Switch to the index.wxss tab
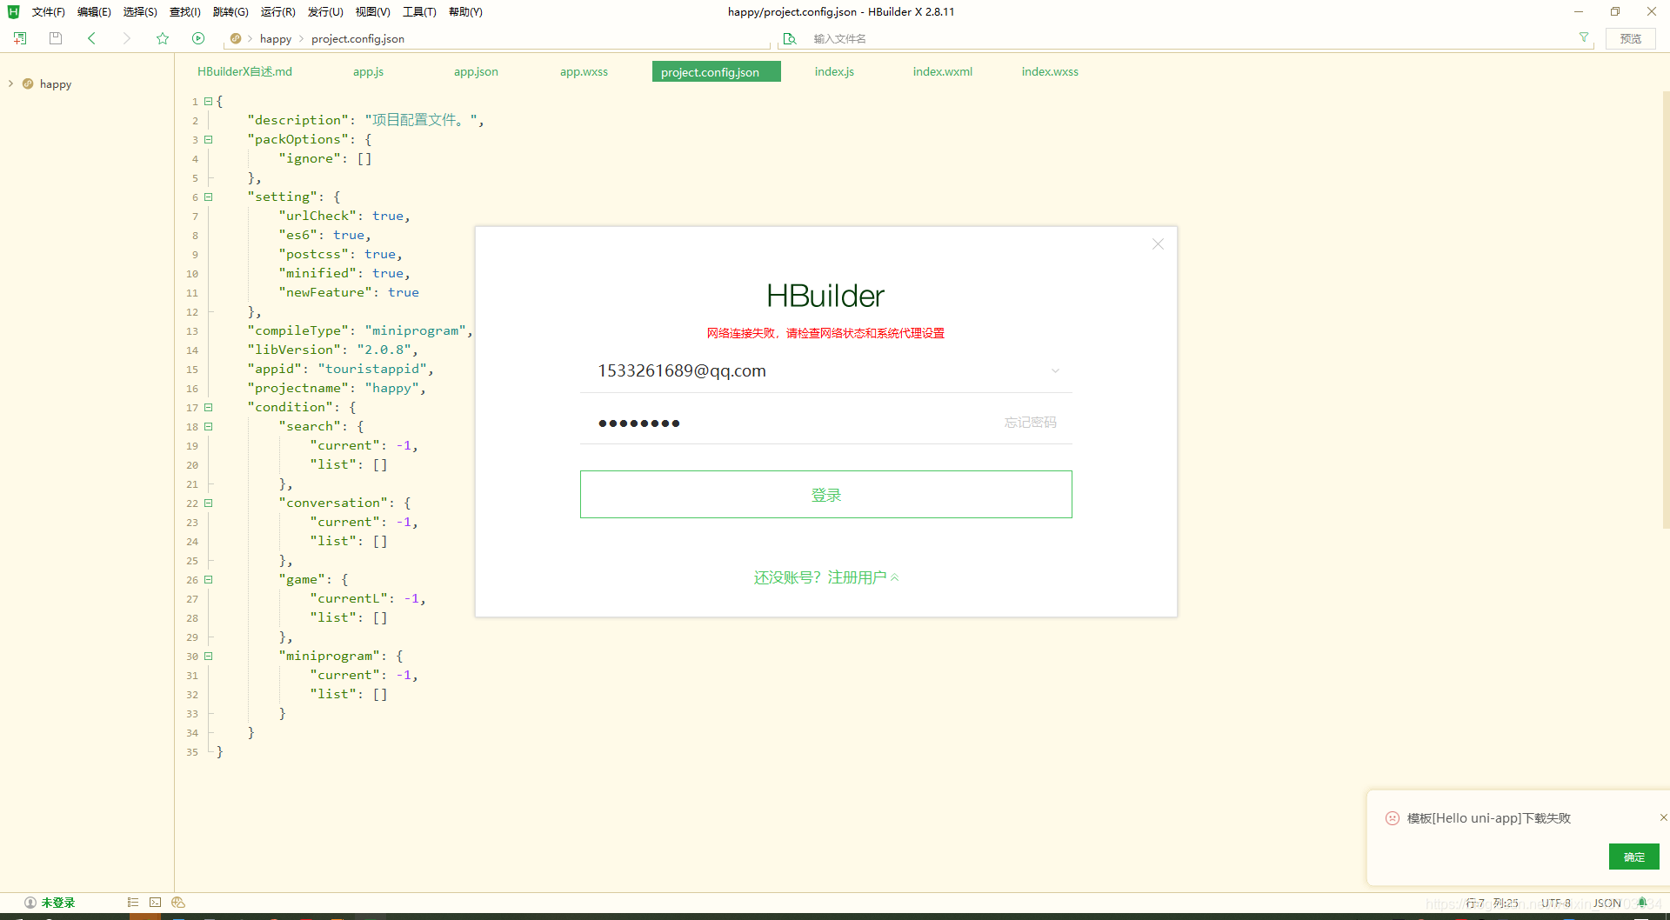This screenshot has width=1670, height=920. (x=1050, y=71)
